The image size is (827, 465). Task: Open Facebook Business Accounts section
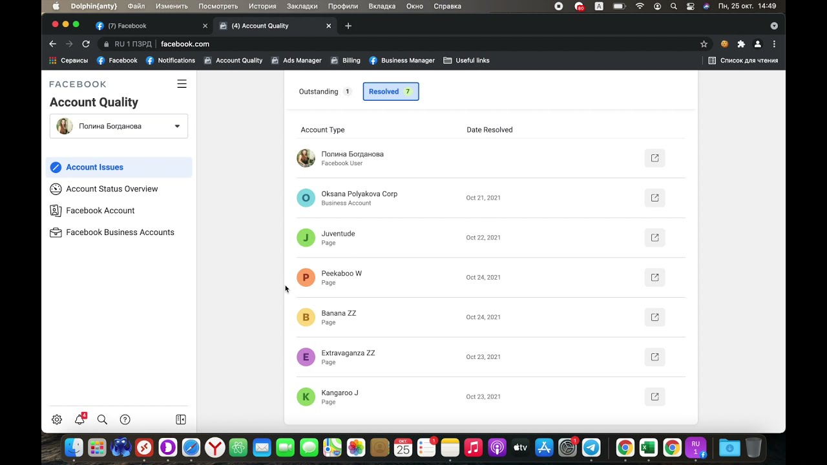point(119,232)
